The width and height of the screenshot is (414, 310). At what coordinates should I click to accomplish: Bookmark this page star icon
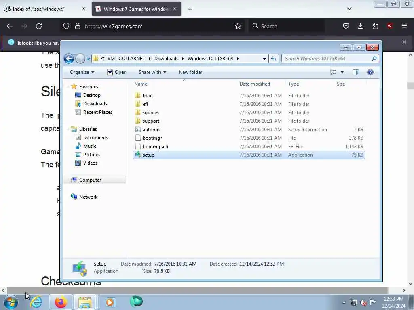coord(238,26)
